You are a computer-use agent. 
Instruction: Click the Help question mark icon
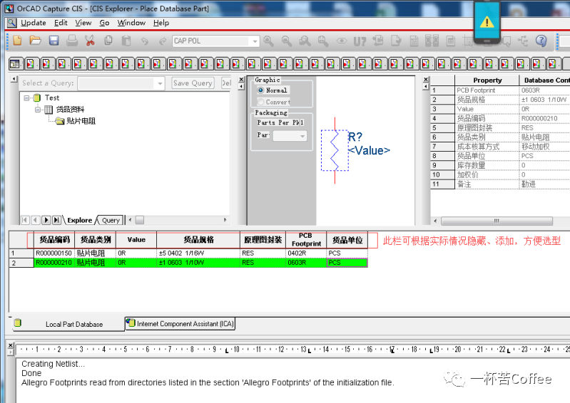click(541, 41)
